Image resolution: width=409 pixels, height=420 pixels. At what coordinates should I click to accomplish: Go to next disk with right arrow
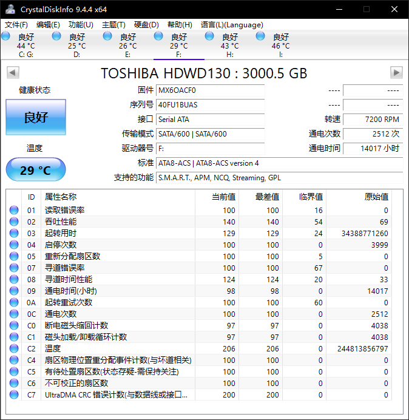click(396, 72)
